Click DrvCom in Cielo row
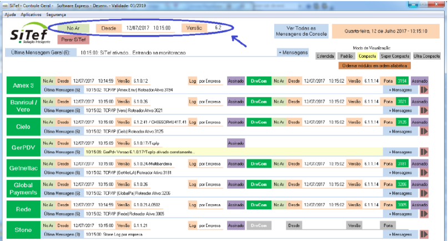 click(x=259, y=122)
